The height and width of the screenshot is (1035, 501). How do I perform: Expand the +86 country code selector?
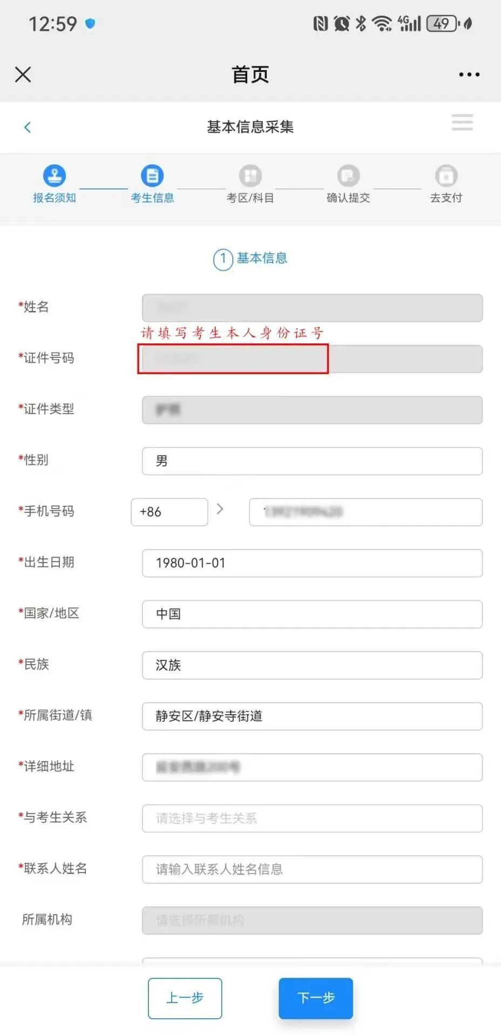tap(170, 512)
